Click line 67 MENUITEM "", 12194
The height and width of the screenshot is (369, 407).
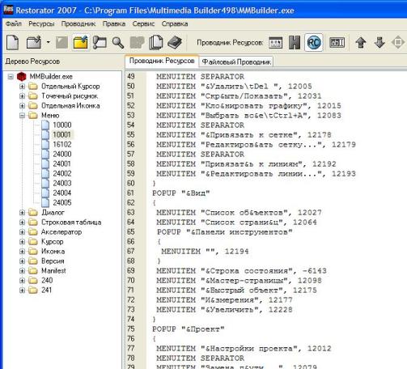pos(205,252)
